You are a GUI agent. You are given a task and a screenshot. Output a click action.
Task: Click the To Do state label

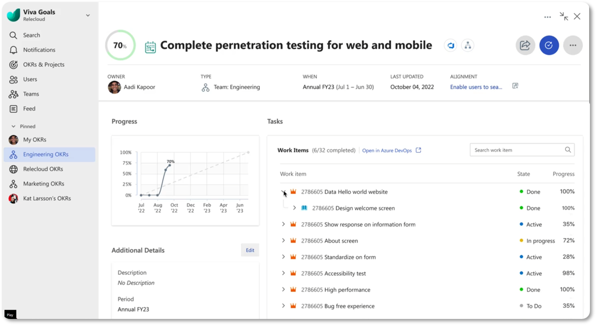tap(534, 306)
